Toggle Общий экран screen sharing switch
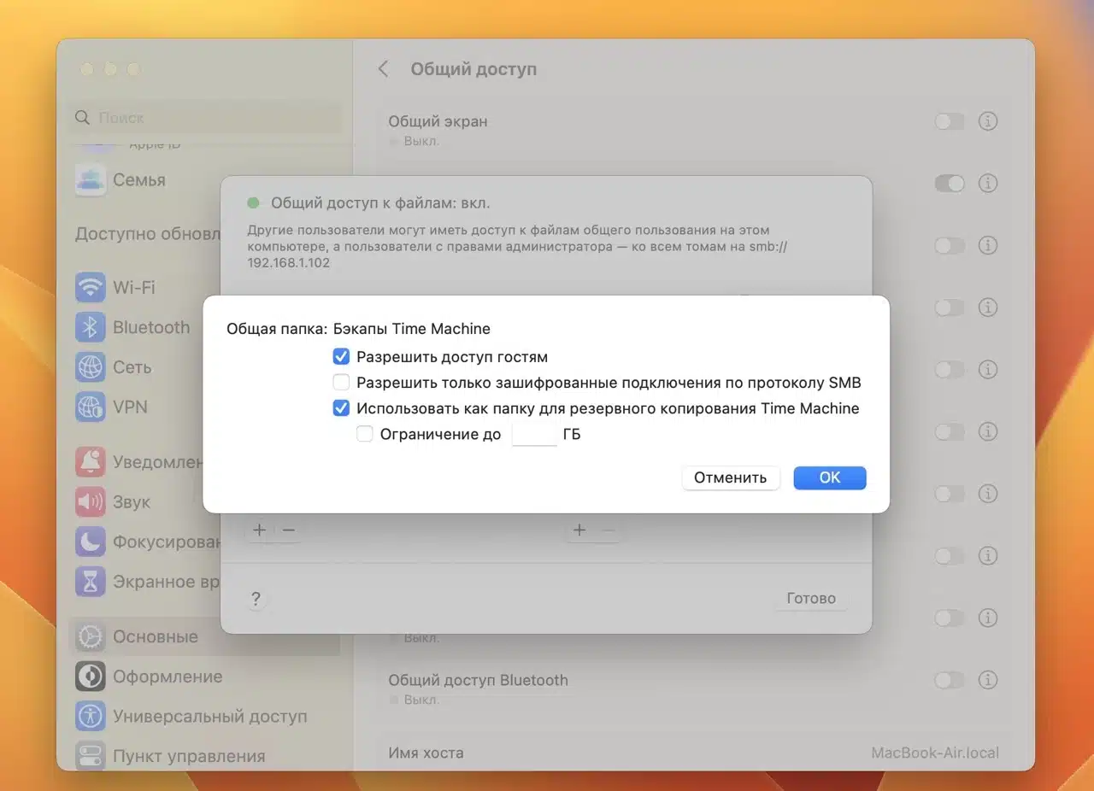This screenshot has width=1094, height=791. click(949, 121)
